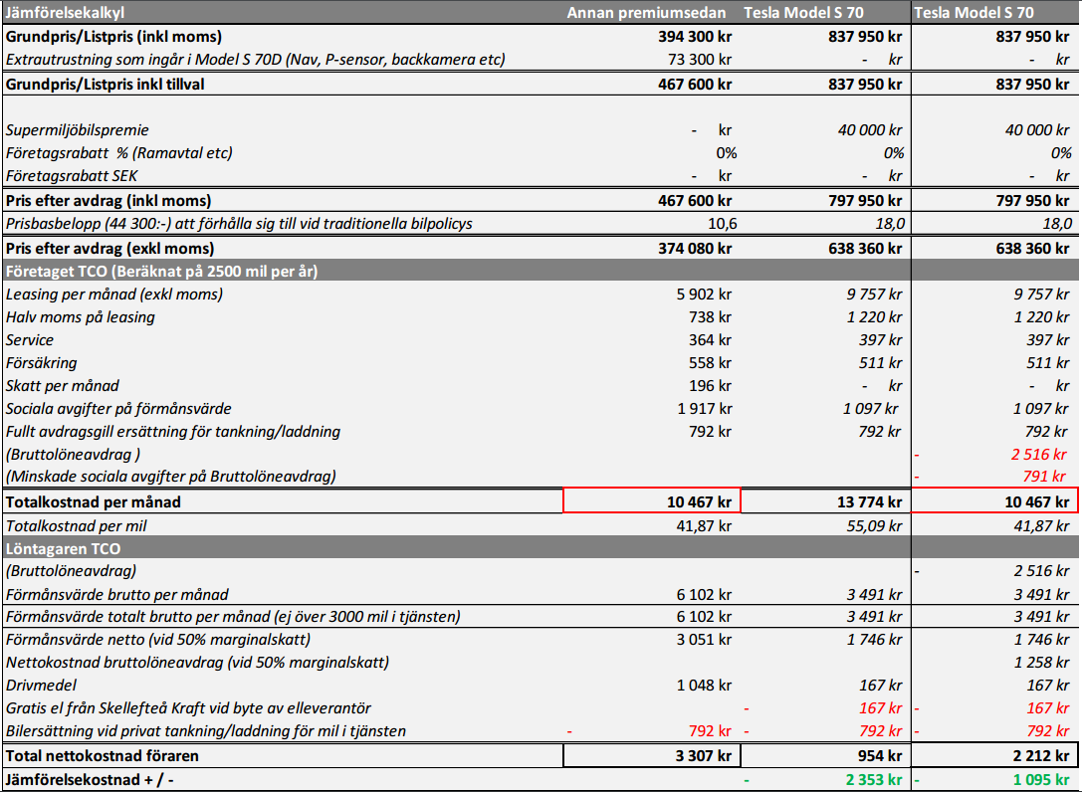Select the 10,6 prisbasbelopp value

[723, 224]
